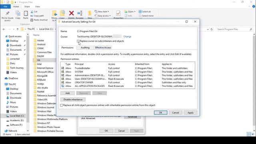Click the Properties checkmark icon
Image resolution: width=256 pixels, height=144 pixels.
tap(118, 13)
